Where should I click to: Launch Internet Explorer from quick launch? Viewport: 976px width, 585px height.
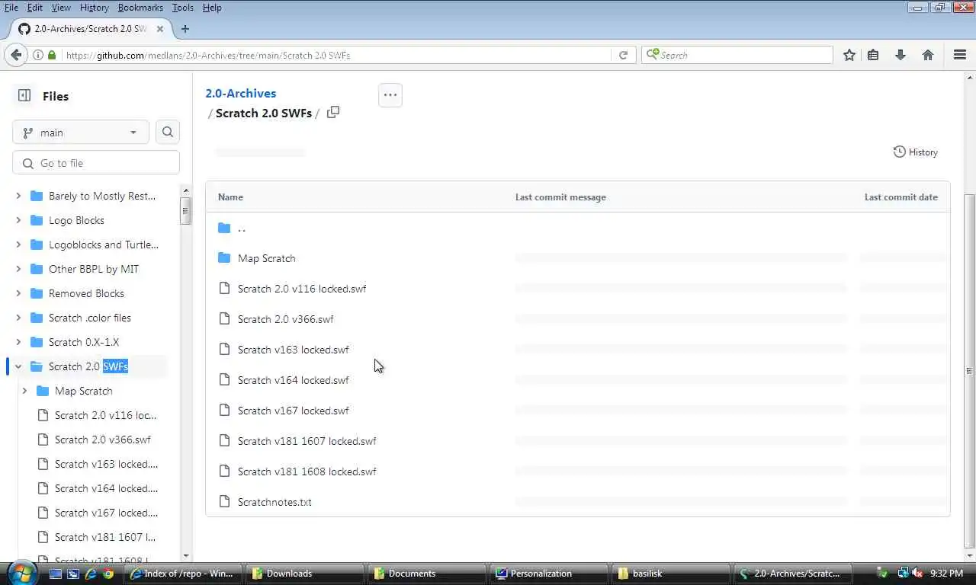pyautogui.click(x=91, y=574)
